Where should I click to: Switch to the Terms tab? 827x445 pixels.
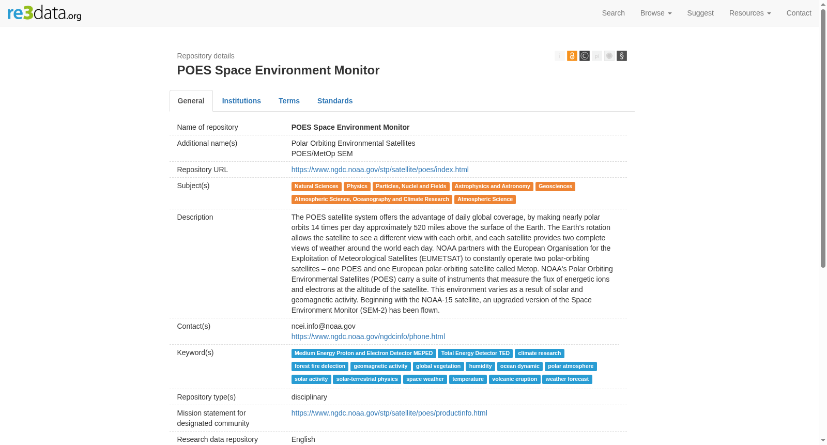289,101
